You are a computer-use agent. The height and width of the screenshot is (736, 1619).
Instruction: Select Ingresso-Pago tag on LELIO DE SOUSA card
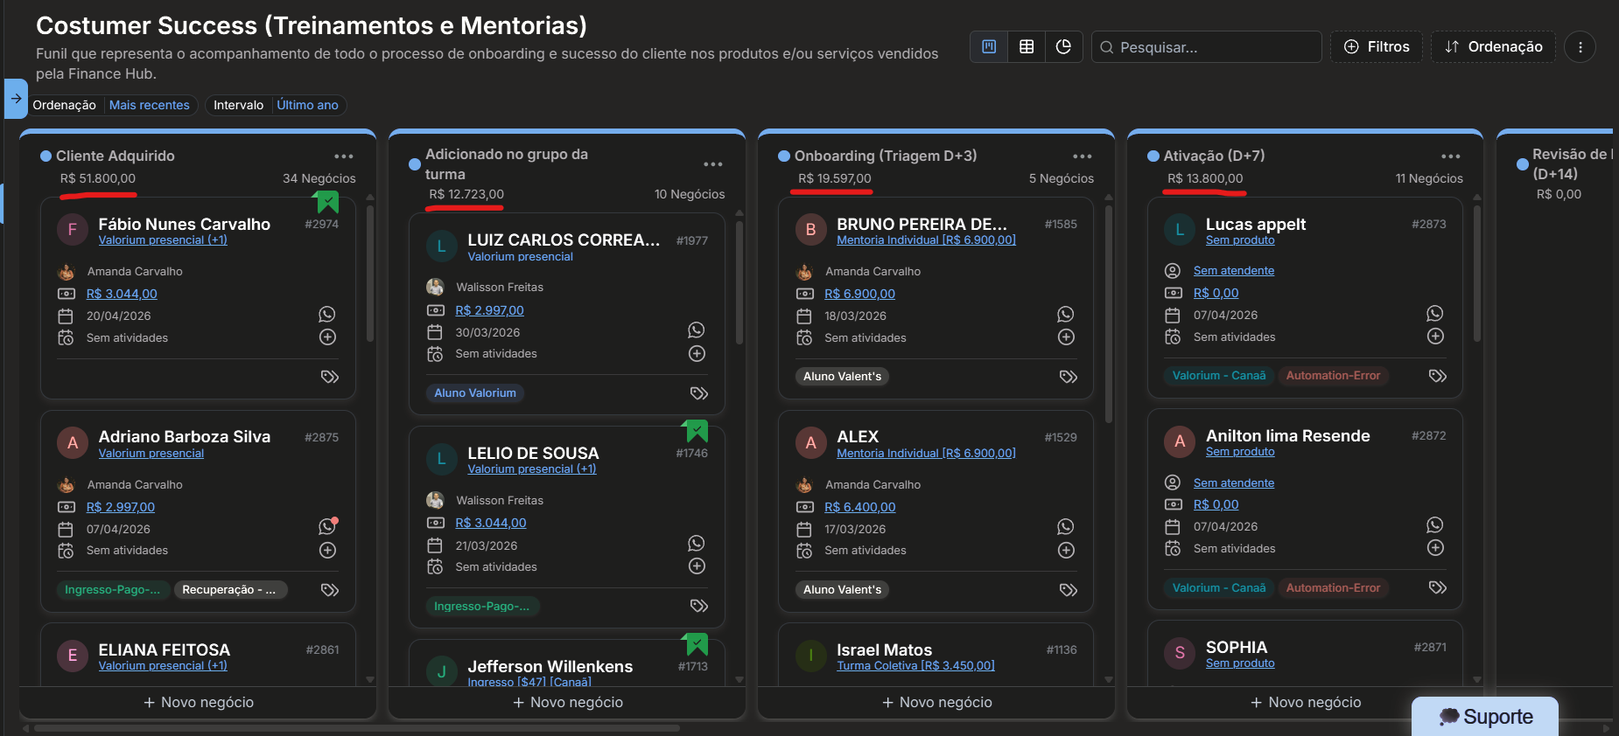pyautogui.click(x=482, y=606)
